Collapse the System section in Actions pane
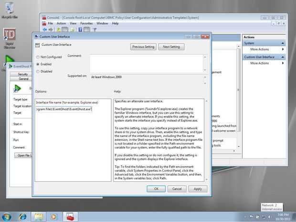Viewport: 296px width, 222px height. pos(283,43)
